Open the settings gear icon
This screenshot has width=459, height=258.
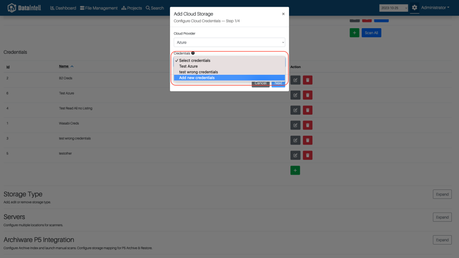point(415,8)
